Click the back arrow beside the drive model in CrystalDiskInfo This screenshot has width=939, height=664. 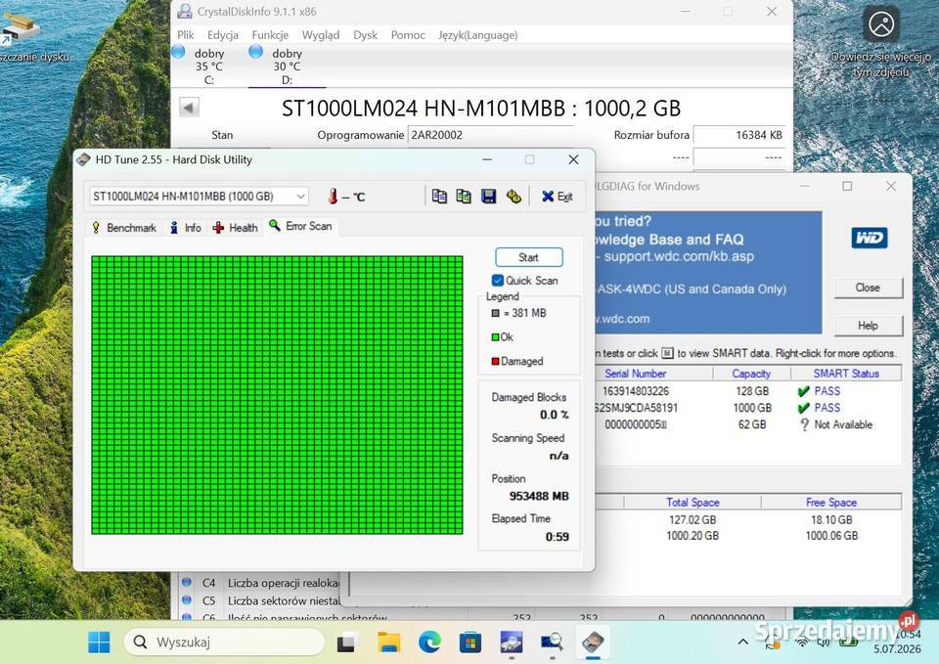(189, 108)
